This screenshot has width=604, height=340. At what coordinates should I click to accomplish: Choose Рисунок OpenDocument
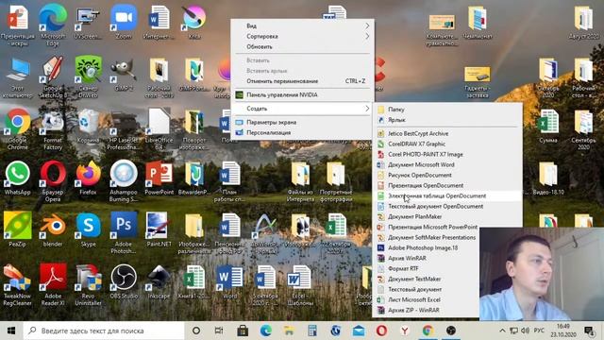(447, 176)
